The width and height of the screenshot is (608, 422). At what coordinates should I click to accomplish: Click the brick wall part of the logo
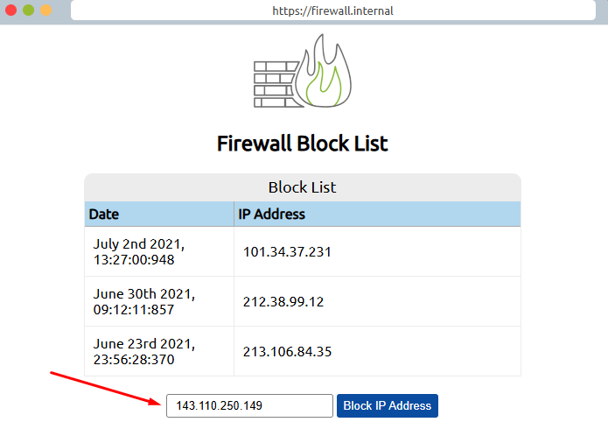275,84
